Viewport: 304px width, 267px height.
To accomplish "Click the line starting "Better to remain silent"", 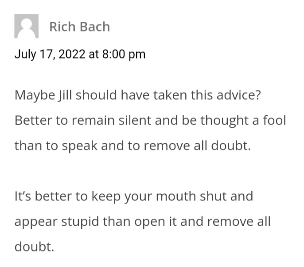I will tap(150, 120).
